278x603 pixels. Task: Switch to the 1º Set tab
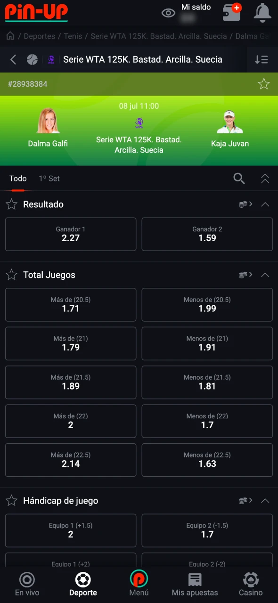[49, 179]
